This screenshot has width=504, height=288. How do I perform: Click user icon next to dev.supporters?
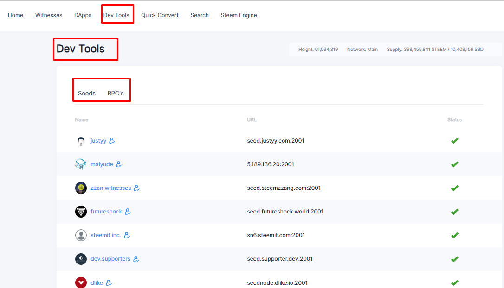tap(136, 259)
